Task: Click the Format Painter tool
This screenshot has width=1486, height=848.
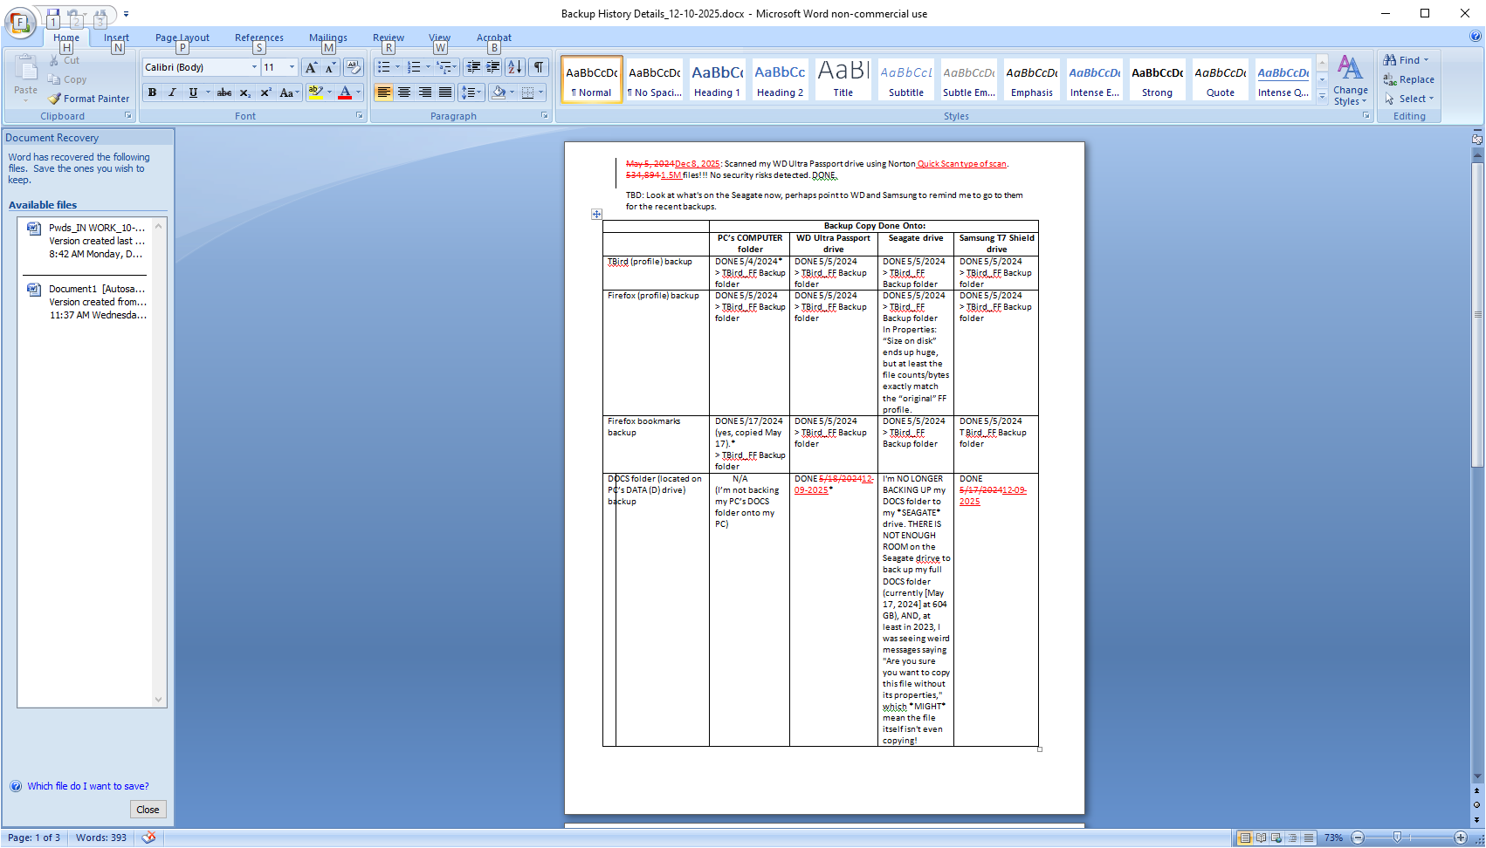Action: coord(89,99)
